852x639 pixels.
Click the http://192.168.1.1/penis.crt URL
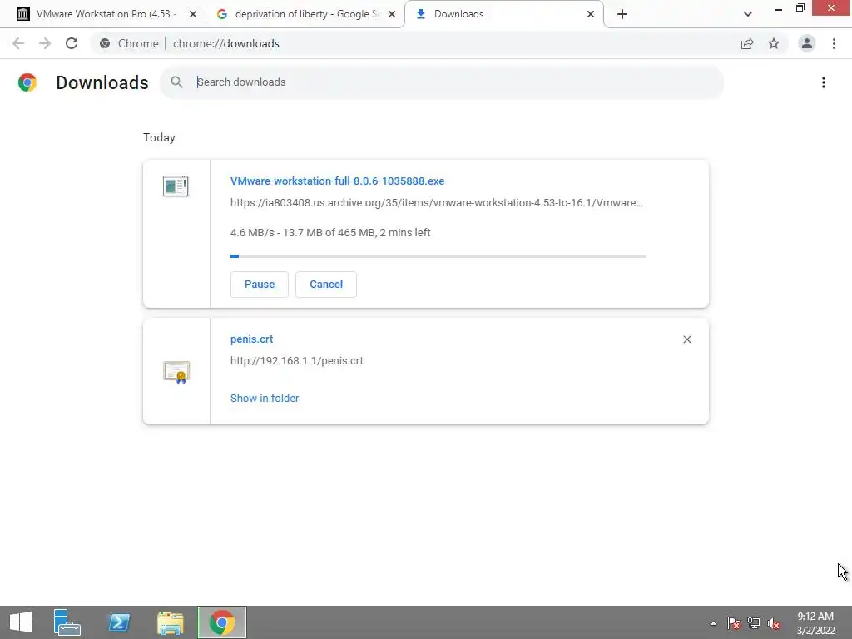[297, 361]
